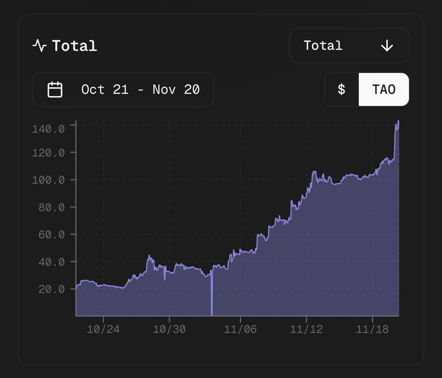Image resolution: width=442 pixels, height=378 pixels.
Task: Open the Total dropdown selector
Action: (350, 46)
